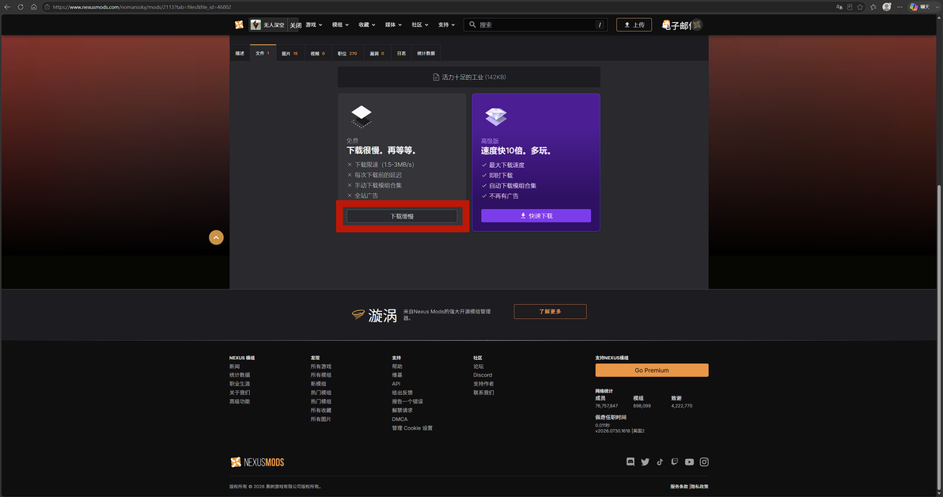Click the orange scroll-to-top arrow
Screen dimensions: 943x497
pos(216,237)
